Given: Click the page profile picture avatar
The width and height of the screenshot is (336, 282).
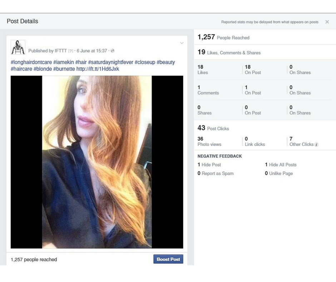Looking at the screenshot, I should click(18, 47).
